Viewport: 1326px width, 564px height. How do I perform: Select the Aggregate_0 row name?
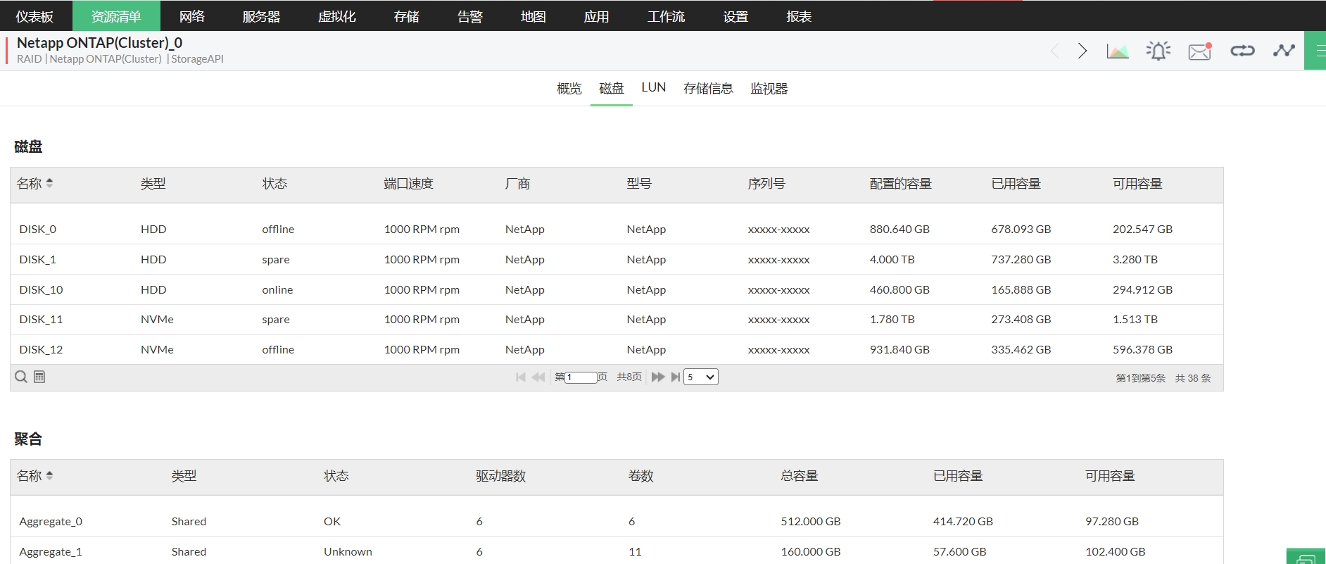click(x=51, y=522)
